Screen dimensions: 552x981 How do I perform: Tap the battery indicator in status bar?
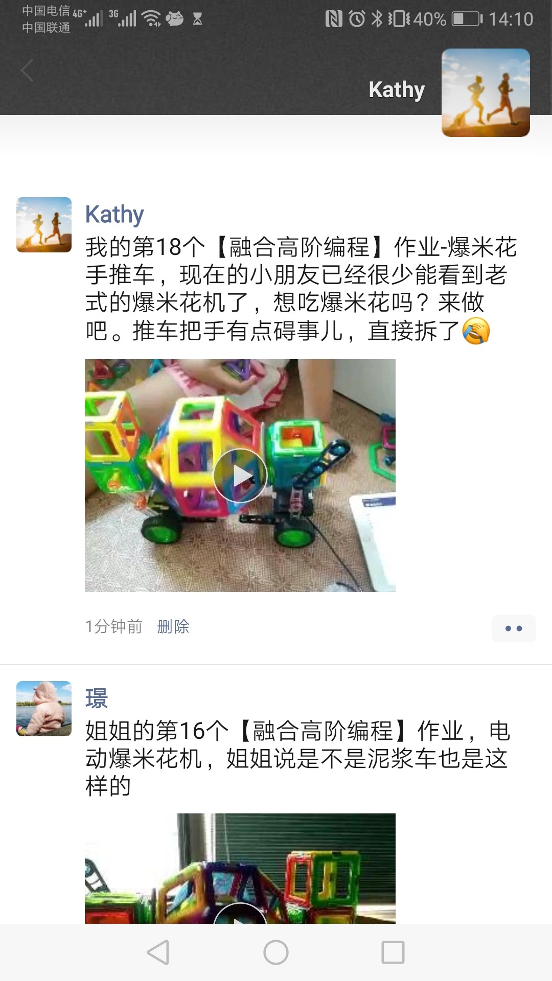pos(467,19)
